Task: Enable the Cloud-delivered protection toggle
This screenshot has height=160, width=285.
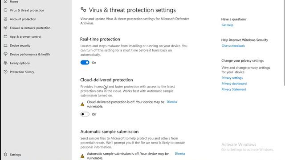Action: [85, 114]
